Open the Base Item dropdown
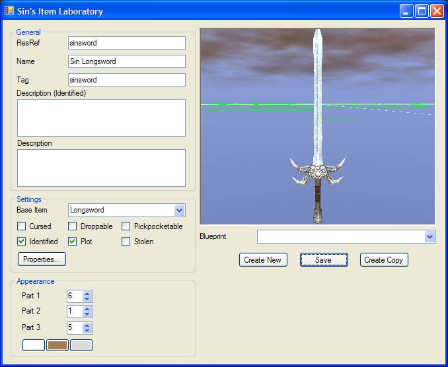 (179, 211)
